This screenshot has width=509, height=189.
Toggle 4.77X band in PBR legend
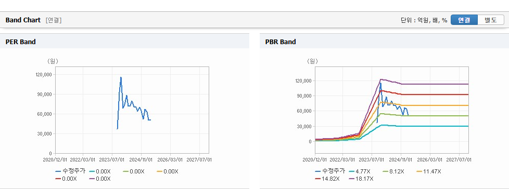pyautogui.click(x=360, y=171)
